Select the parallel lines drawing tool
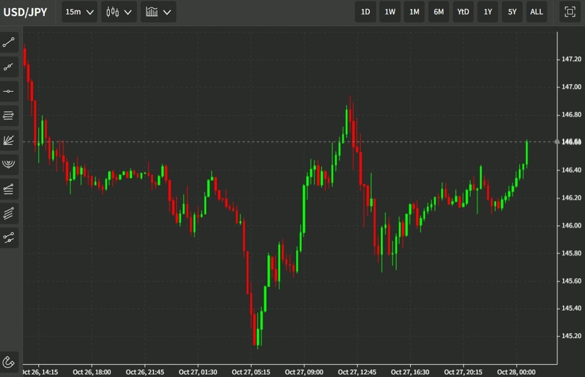Image resolution: width=585 pixels, height=377 pixels. [8, 115]
